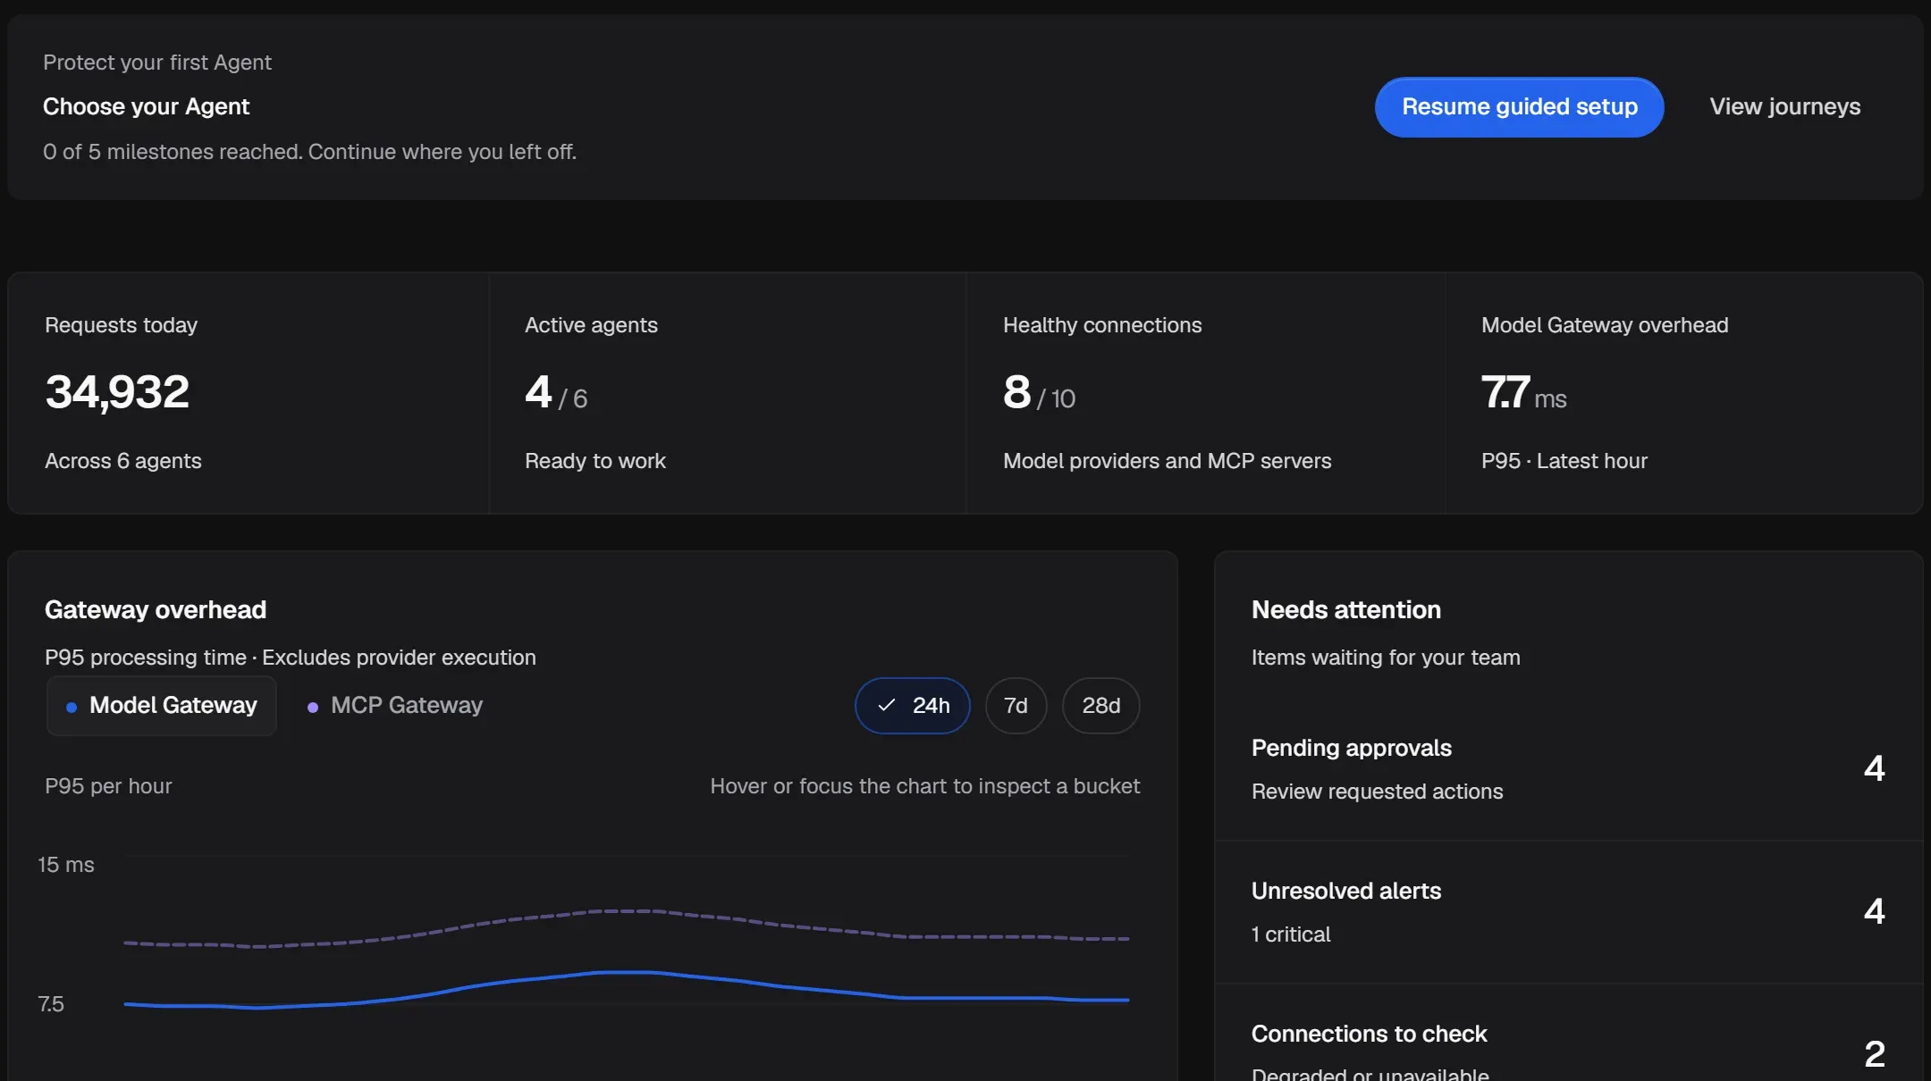Click the '1 critical' alert text

click(x=1291, y=934)
